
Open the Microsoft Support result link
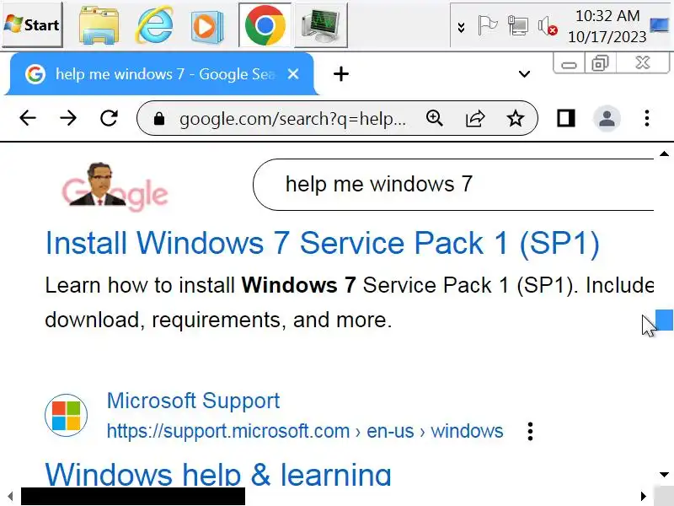pos(193,401)
